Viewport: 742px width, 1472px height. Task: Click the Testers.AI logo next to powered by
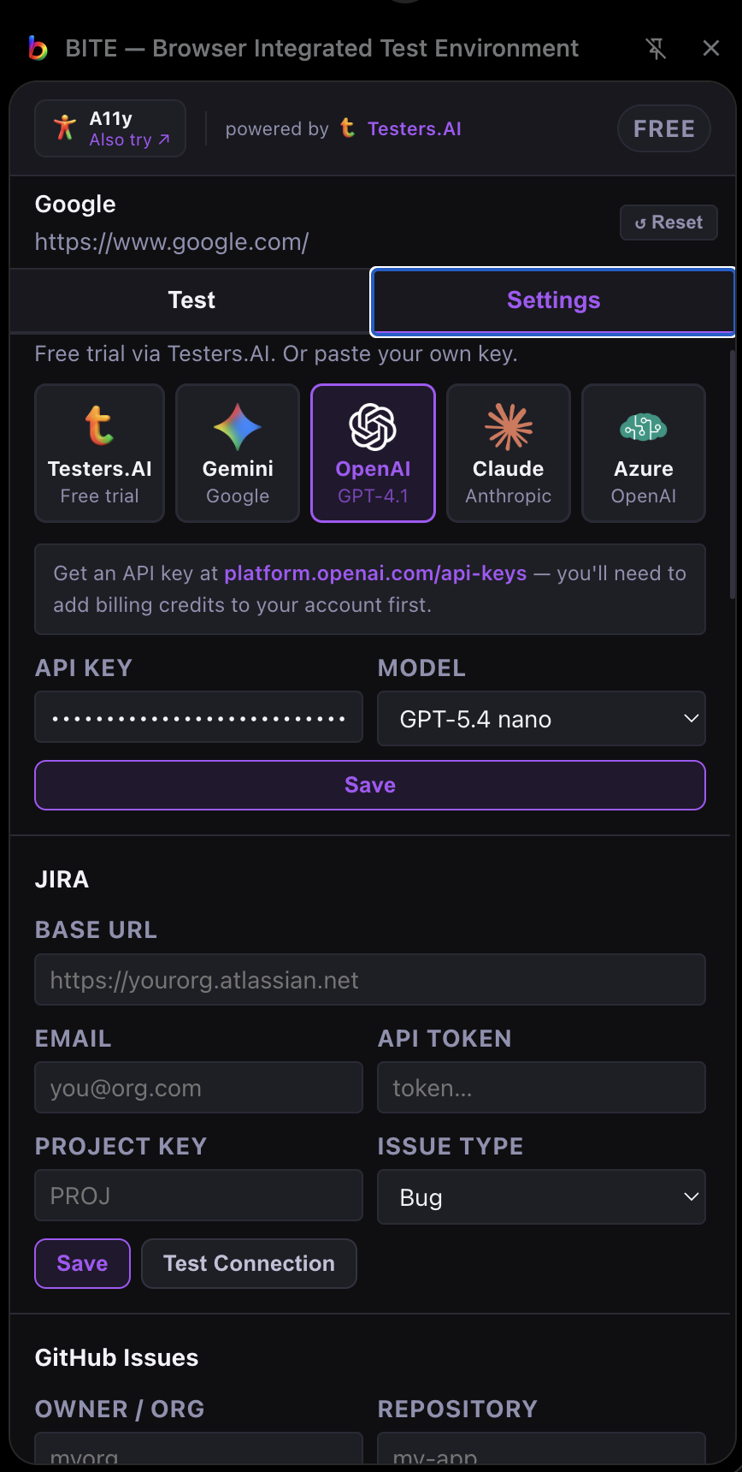[x=347, y=128]
